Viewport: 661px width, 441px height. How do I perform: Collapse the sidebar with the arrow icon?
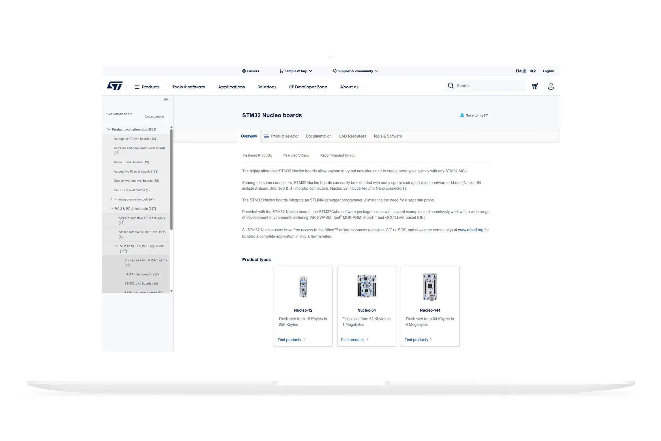click(166, 100)
